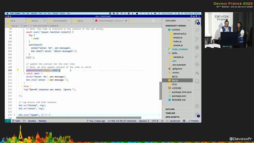Viewport: 254px width, 143px height.
Task: Open sample.js in the Explorer
Action: tap(178, 57)
